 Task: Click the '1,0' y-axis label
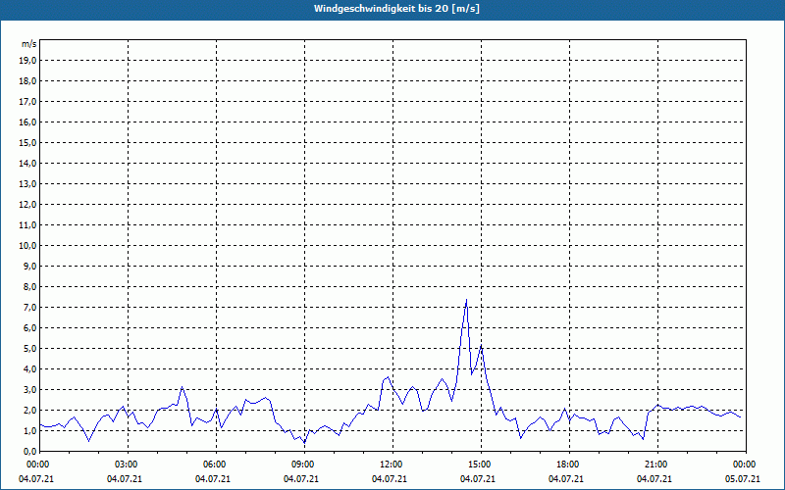pyautogui.click(x=30, y=430)
